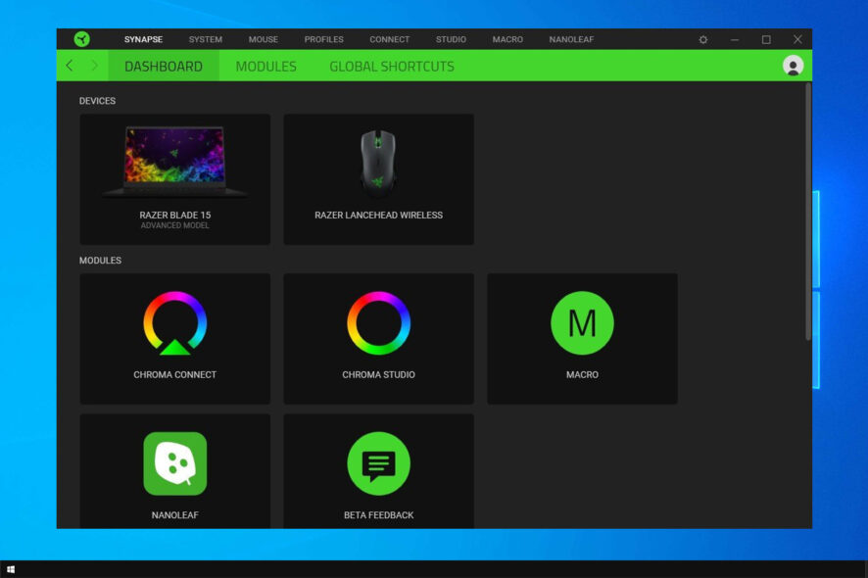Open the Mouse top tab
Viewport: 868px width, 578px height.
tap(264, 40)
